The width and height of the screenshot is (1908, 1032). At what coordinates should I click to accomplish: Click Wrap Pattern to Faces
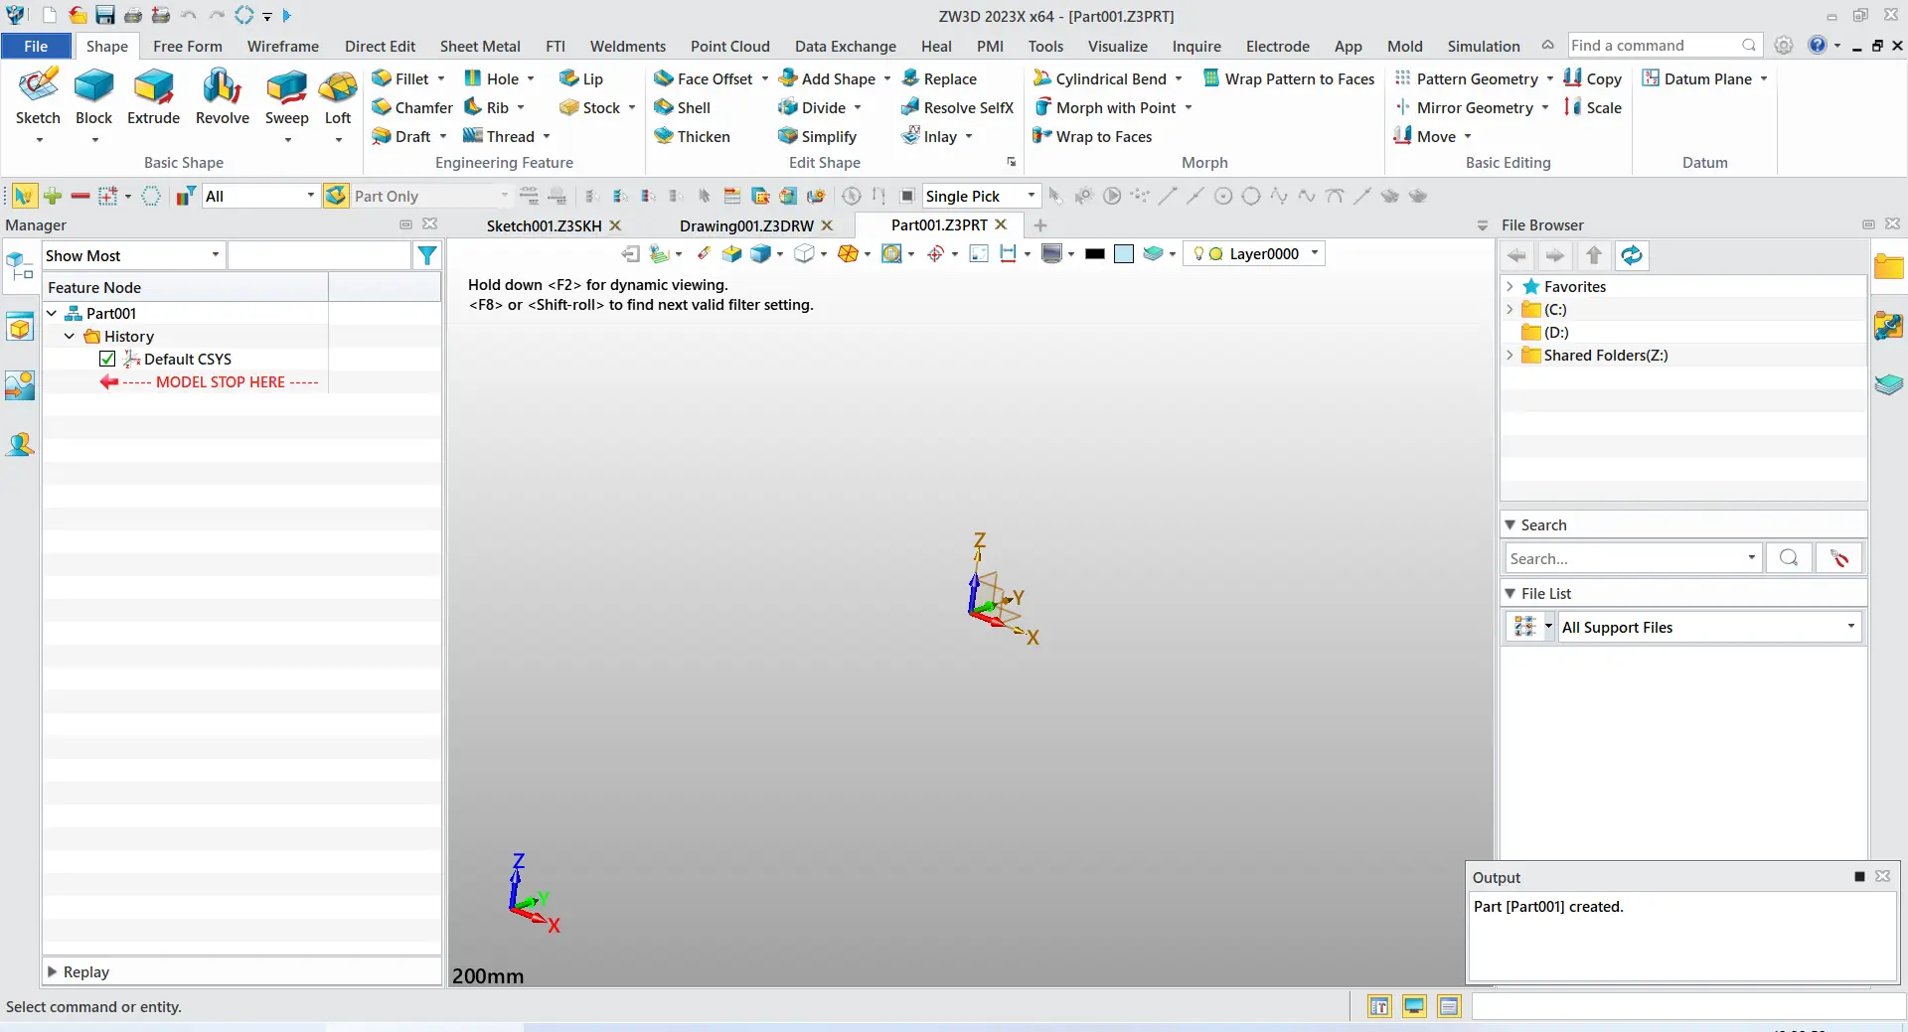(x=1289, y=78)
